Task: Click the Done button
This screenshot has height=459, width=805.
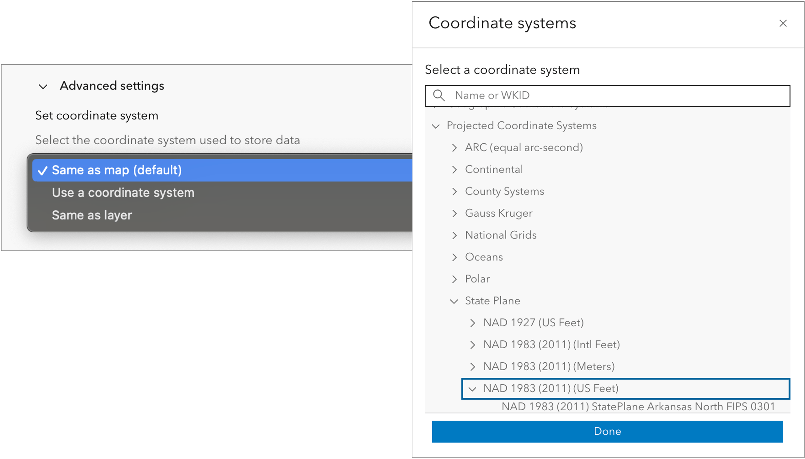Action: pos(607,432)
